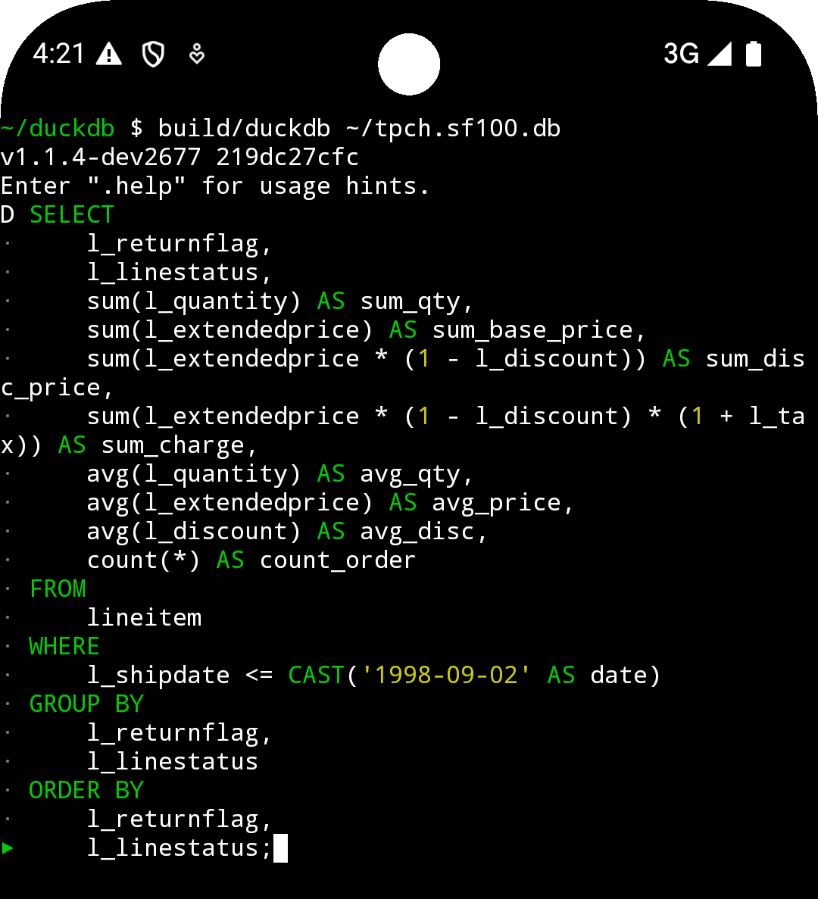Click the FROM keyword in the query
The image size is (818, 899).
[58, 588]
